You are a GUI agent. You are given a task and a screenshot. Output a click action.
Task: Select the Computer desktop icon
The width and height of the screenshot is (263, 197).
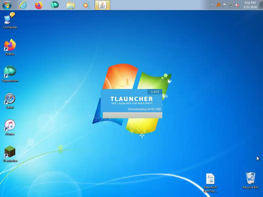(x=10, y=21)
